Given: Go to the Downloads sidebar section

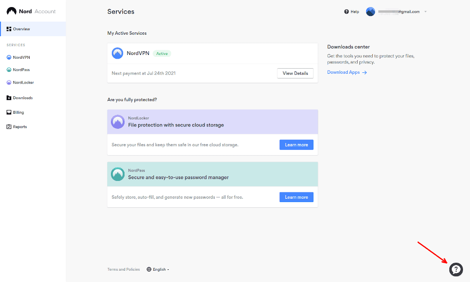Looking at the screenshot, I should click(x=23, y=98).
